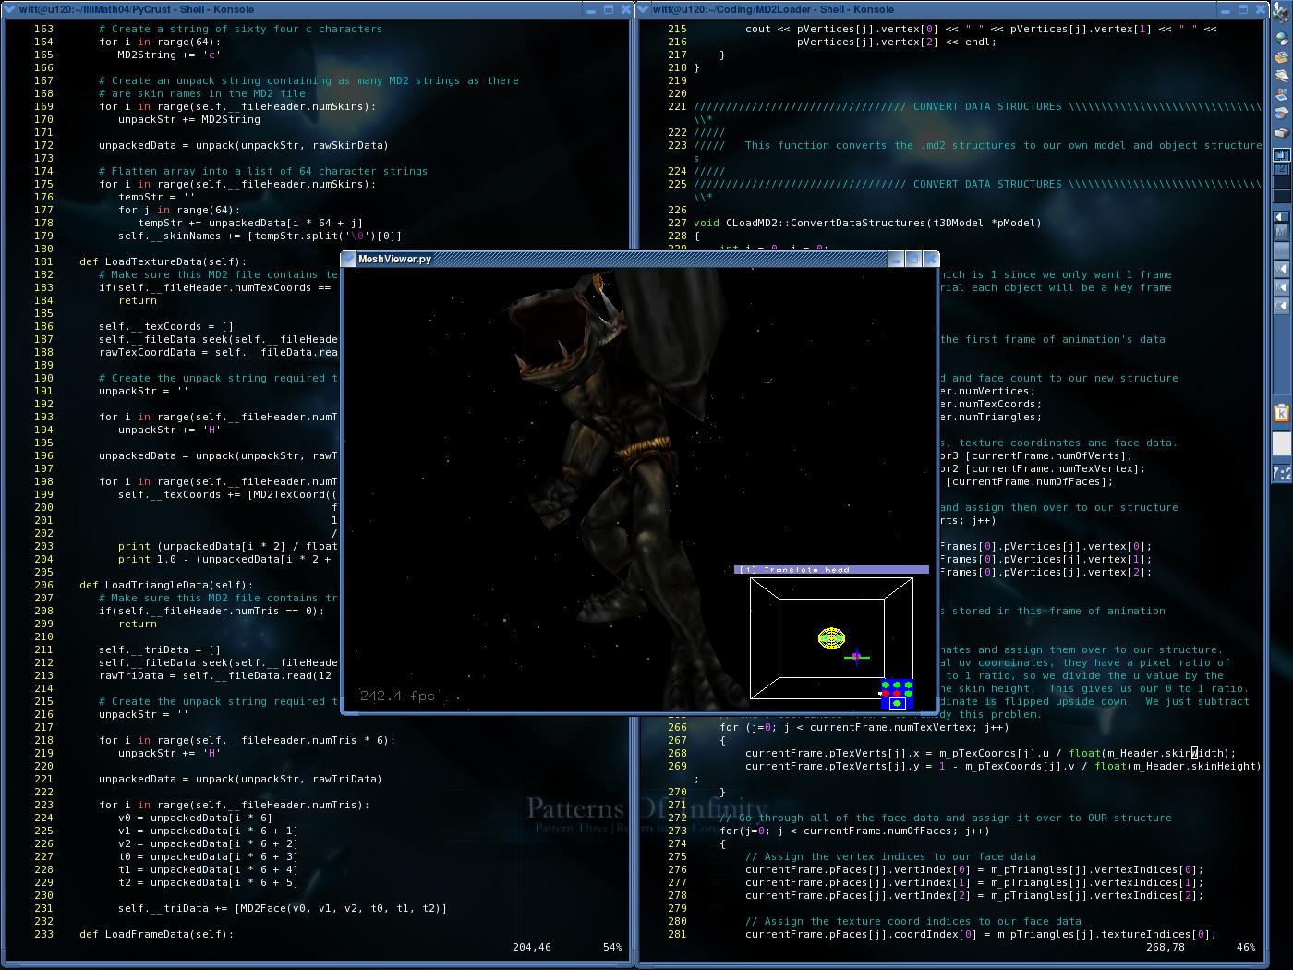Click line 268 with m_Header.skinWidth
1293x970 pixels.
coord(990,753)
